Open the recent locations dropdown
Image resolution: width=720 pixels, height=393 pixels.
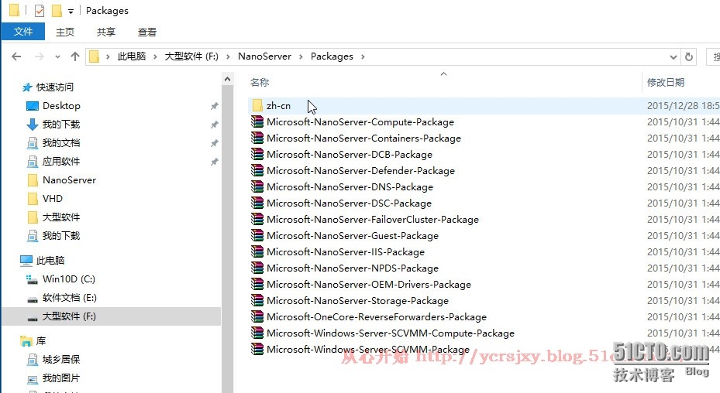tap(57, 57)
